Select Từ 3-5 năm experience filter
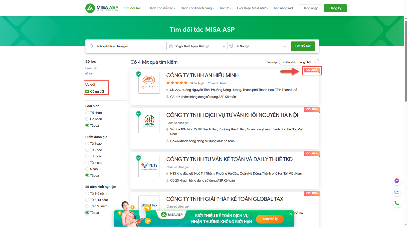Image resolution: width=408 pixels, height=227 pixels. point(87,194)
